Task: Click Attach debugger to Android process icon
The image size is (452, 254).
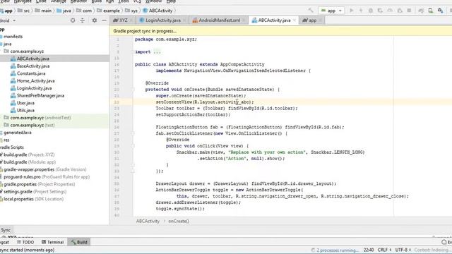Action: pos(400,11)
